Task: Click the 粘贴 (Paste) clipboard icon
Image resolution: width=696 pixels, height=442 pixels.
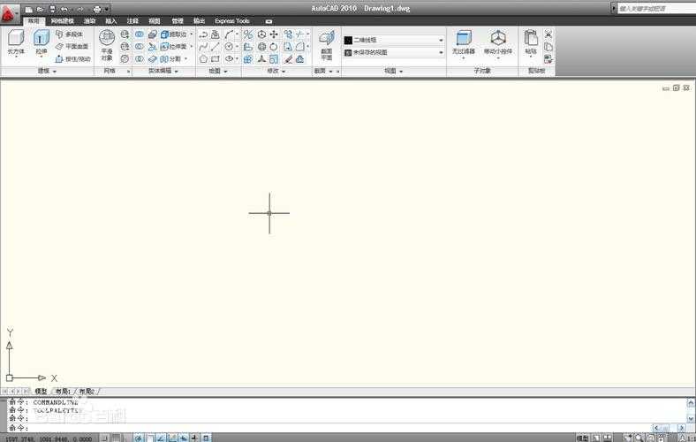Action: (x=530, y=39)
